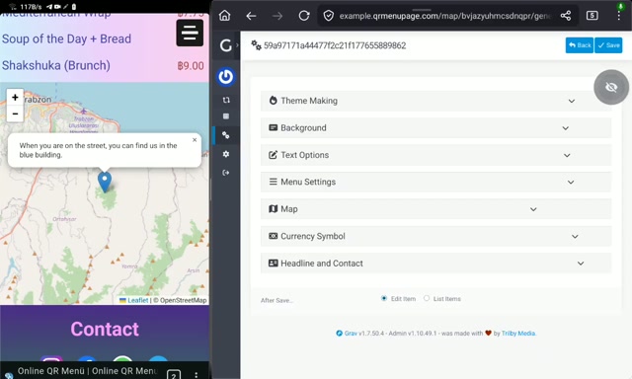The image size is (632, 379).
Task: Toggle the preview visibility eye button
Action: pos(611,87)
